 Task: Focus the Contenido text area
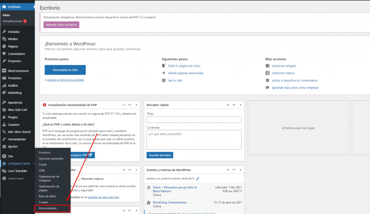click(x=194, y=140)
